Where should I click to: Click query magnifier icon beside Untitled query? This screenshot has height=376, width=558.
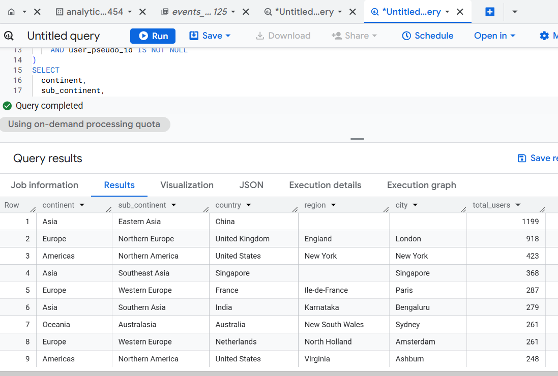pos(9,36)
